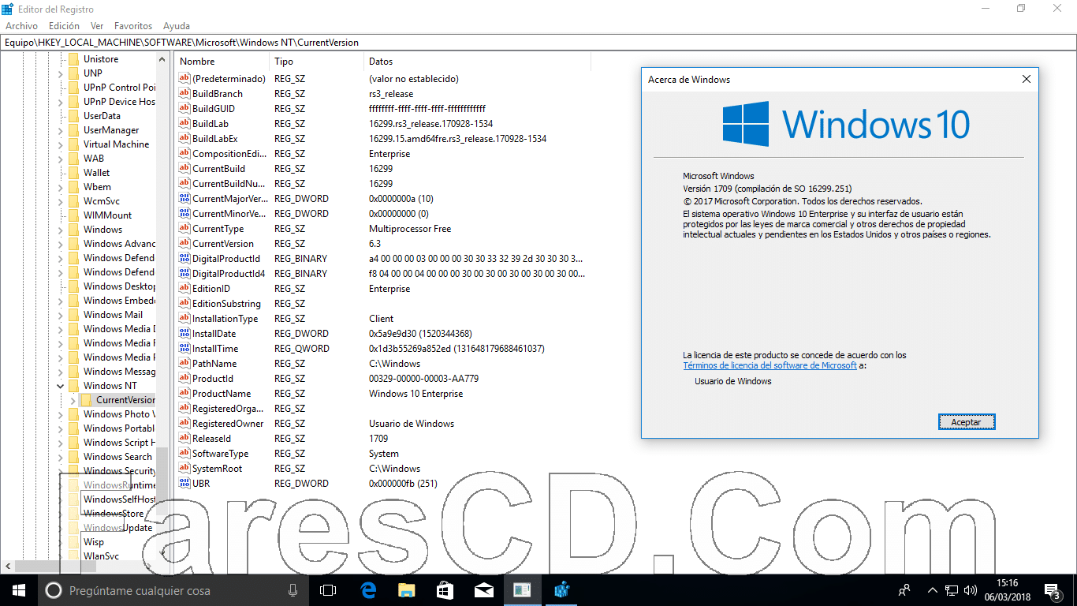Click the Datos column header
The height and width of the screenshot is (606, 1077).
point(477,62)
